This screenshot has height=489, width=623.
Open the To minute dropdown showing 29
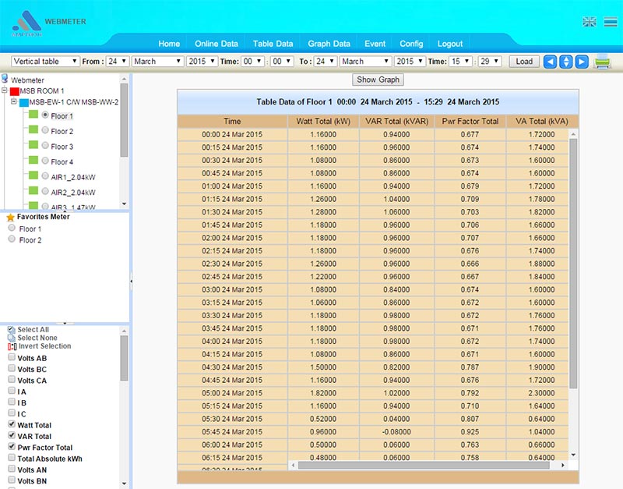pos(489,62)
